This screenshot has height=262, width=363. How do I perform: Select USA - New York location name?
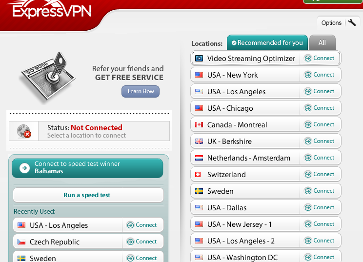pos(232,75)
